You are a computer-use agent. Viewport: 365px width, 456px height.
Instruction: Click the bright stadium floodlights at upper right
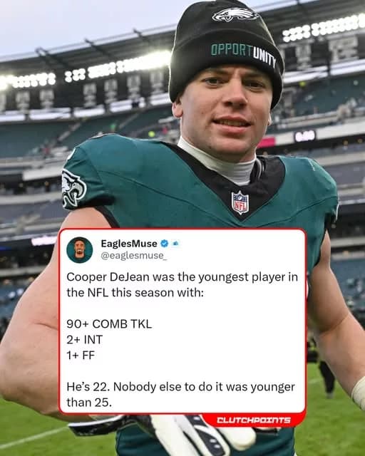(x=323, y=28)
